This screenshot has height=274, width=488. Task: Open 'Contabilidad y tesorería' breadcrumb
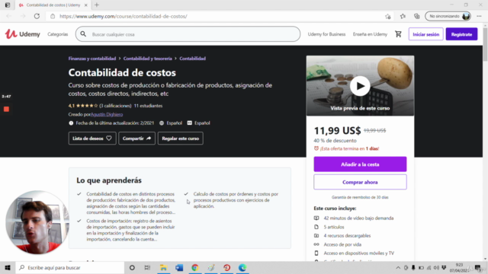pyautogui.click(x=147, y=59)
